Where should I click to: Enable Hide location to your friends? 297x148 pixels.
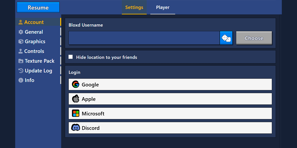pyautogui.click(x=71, y=57)
